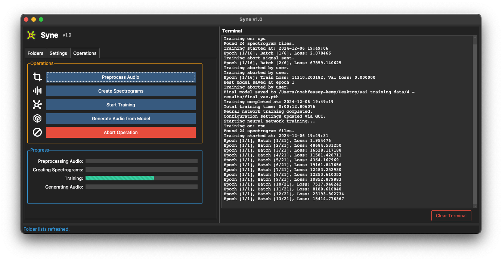This screenshot has width=502, height=261.
Task: Click the crop icon beside Preprocess Audio
Action: 37,77
